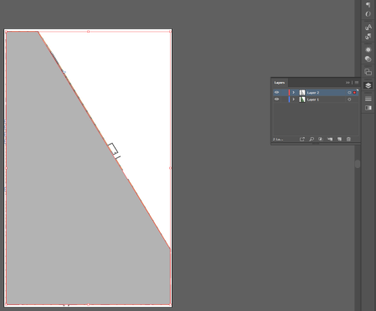The image size is (376, 311).
Task: Hide Layer 1 with its eye icon
Action: (276, 99)
